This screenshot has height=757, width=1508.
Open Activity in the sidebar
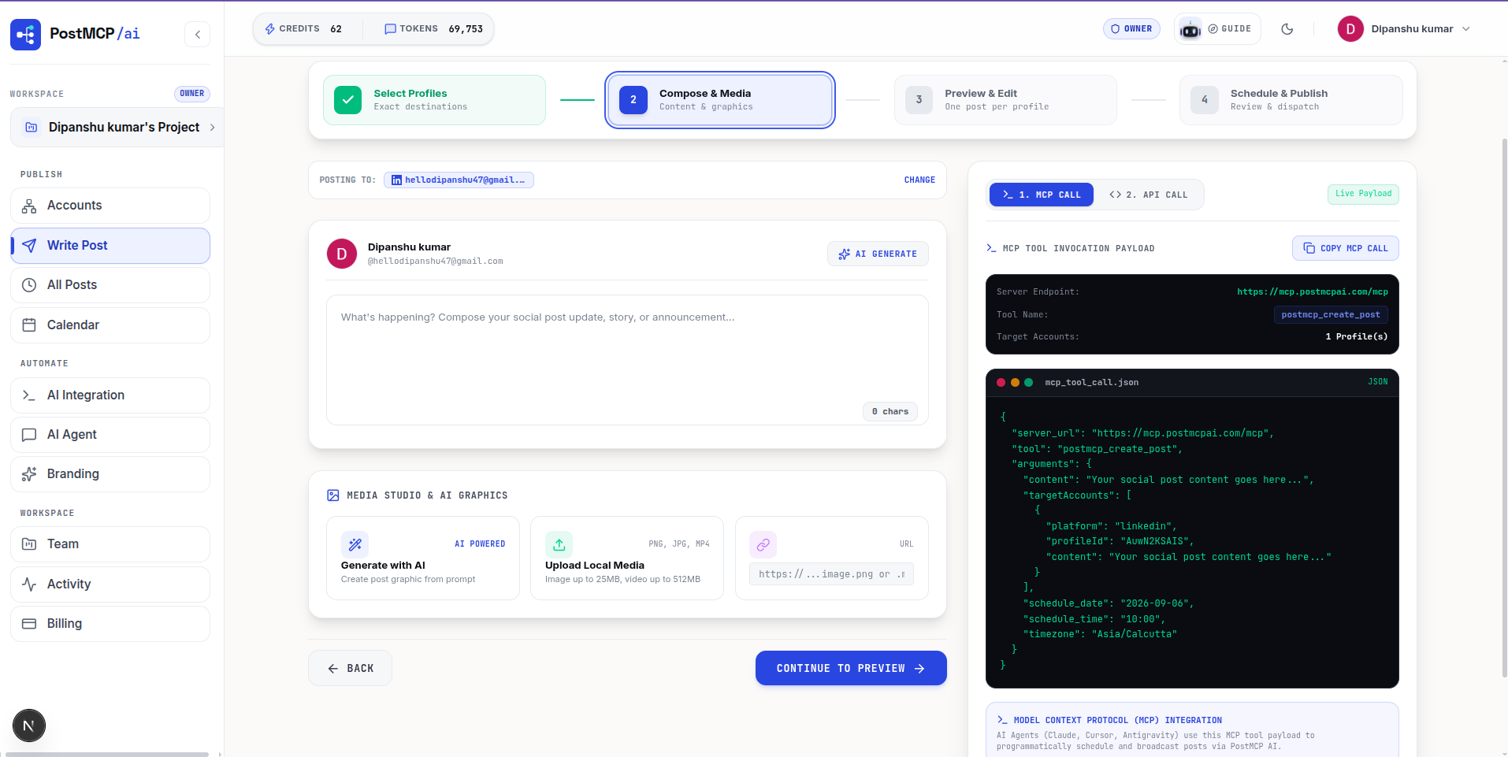point(110,584)
